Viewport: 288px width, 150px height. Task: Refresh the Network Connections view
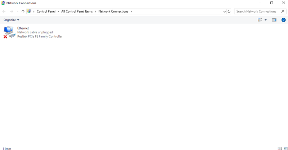point(229,11)
